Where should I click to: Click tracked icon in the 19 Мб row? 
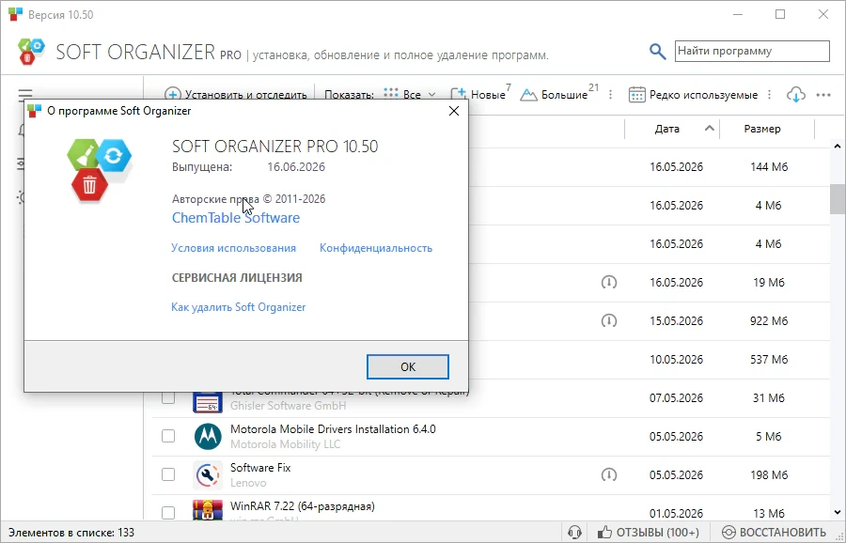tap(609, 282)
